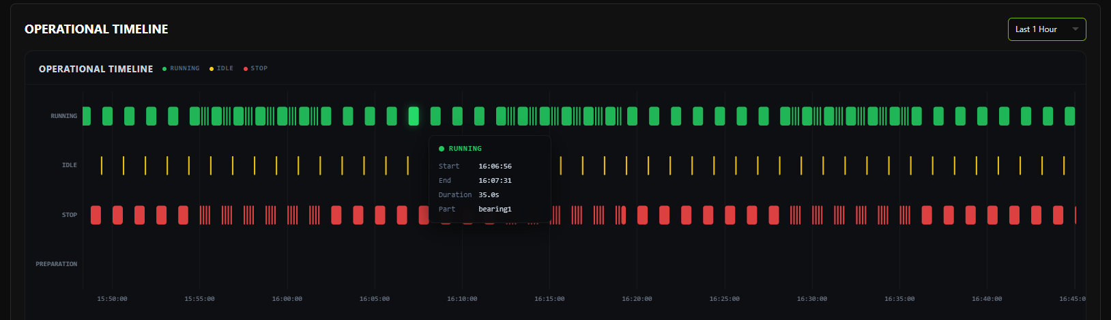Click the RUNNING row label on the axis
1111x320 pixels.
pyautogui.click(x=64, y=116)
